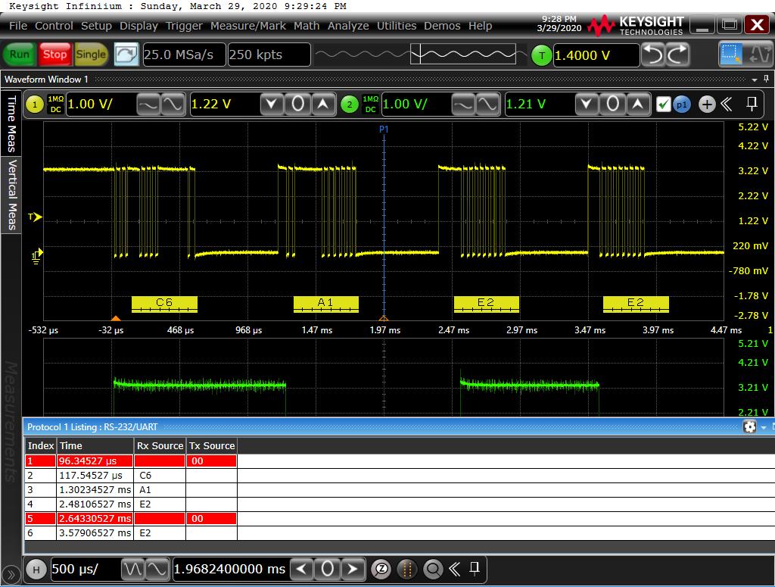Click the Undo arrow icon
Viewport: 775px width, 587px height.
click(653, 55)
